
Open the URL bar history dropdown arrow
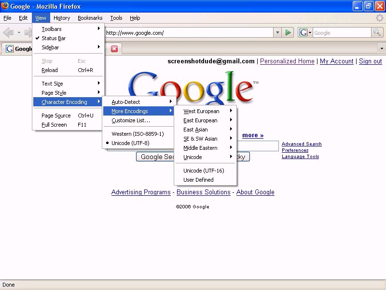277,33
